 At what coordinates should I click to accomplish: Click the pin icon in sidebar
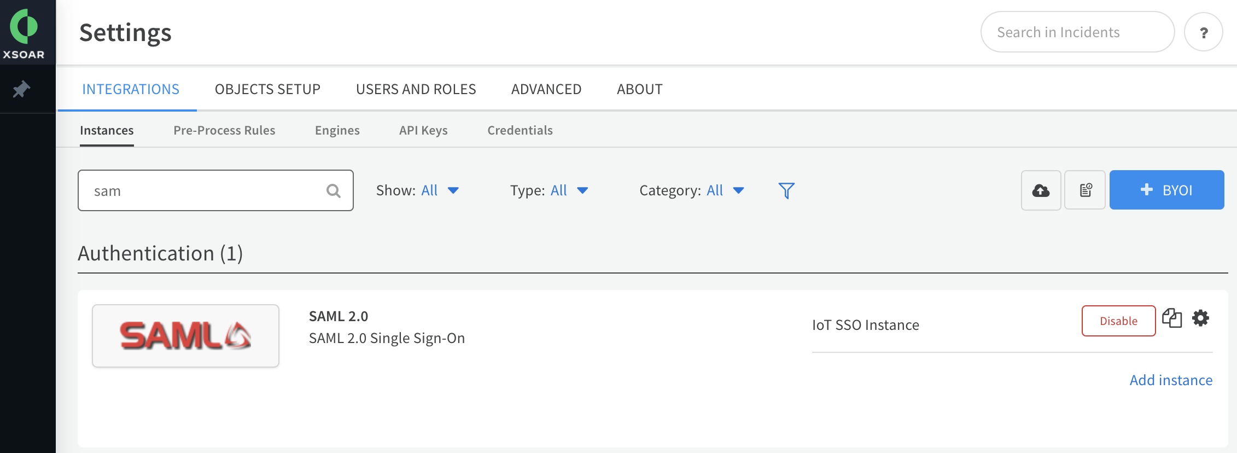point(21,89)
